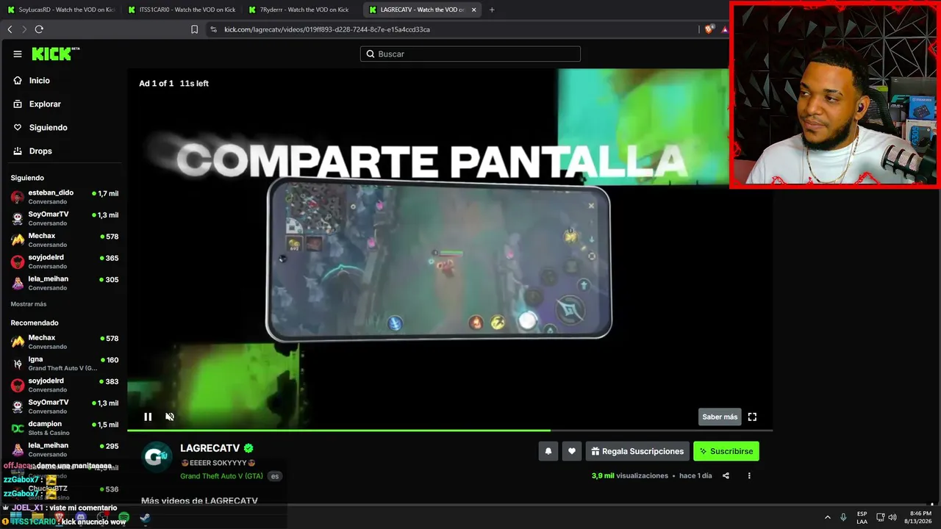
Task: Open Spotify from the taskbar
Action: pos(124,518)
